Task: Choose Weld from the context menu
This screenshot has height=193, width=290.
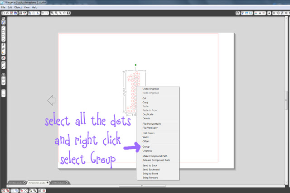Action: (x=146, y=137)
